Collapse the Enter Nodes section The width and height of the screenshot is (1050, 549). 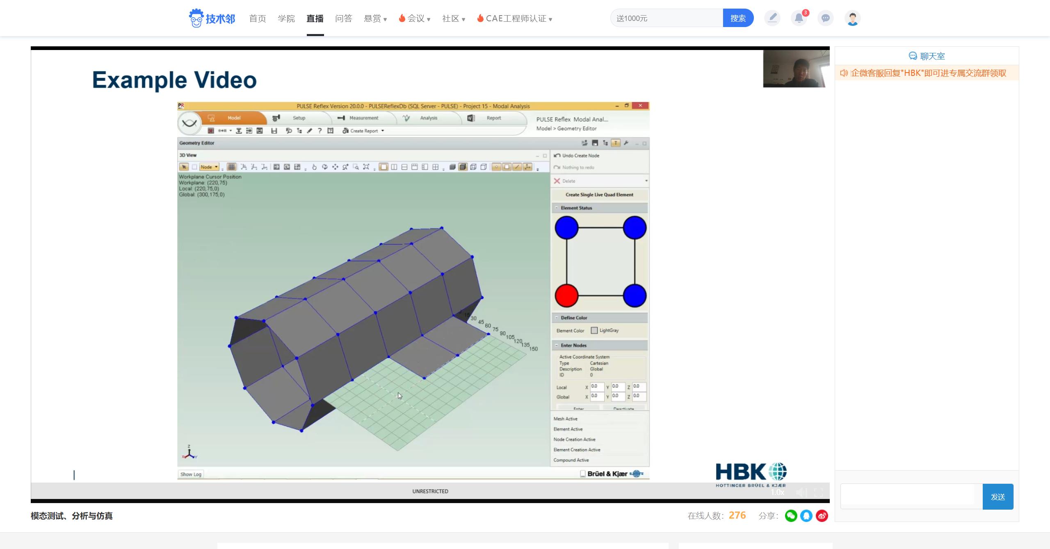click(x=557, y=345)
